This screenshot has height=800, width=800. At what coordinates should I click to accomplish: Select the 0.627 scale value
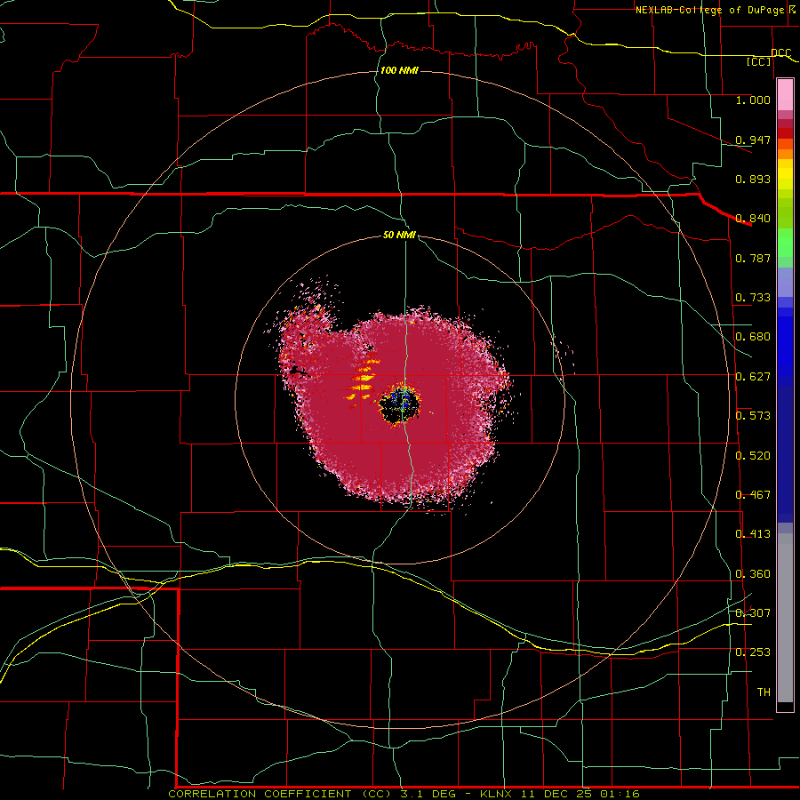pyautogui.click(x=753, y=377)
